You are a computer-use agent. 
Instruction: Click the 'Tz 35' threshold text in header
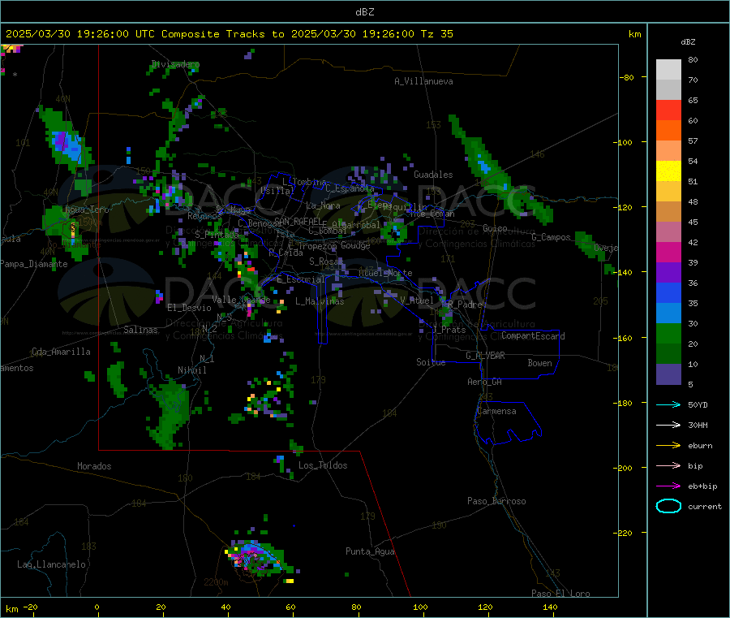point(436,34)
